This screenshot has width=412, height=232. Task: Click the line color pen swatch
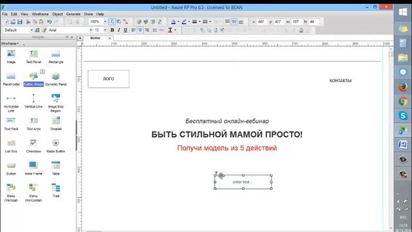pos(184,21)
